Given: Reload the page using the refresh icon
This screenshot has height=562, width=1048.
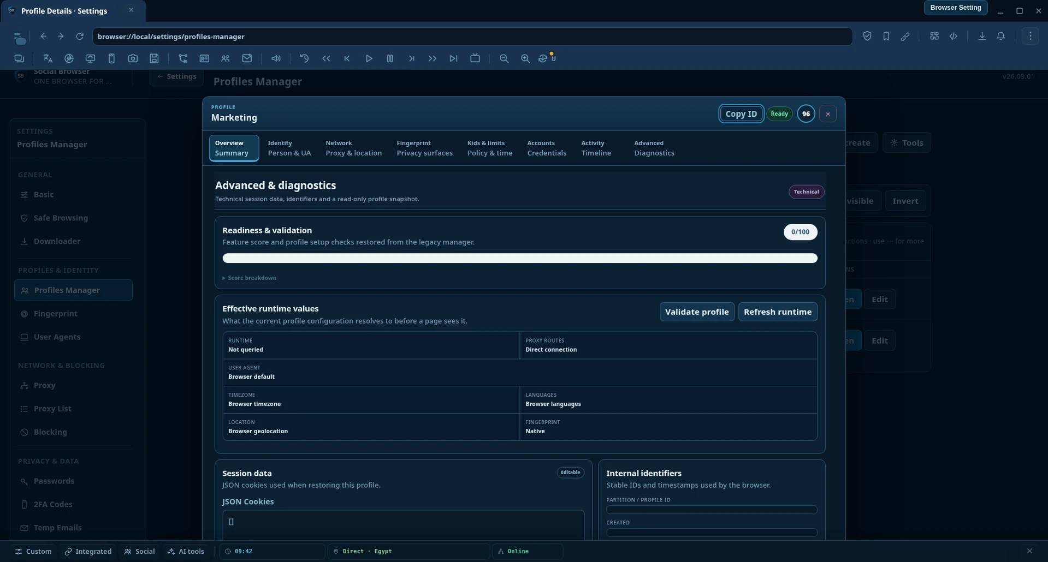Looking at the screenshot, I should pyautogui.click(x=80, y=36).
